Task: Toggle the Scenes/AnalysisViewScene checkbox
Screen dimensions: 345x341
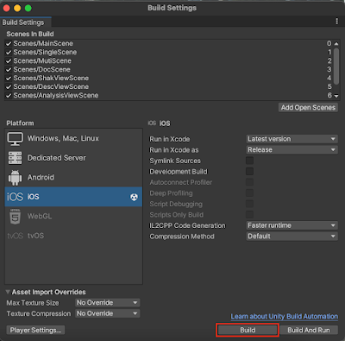Action: coord(9,96)
